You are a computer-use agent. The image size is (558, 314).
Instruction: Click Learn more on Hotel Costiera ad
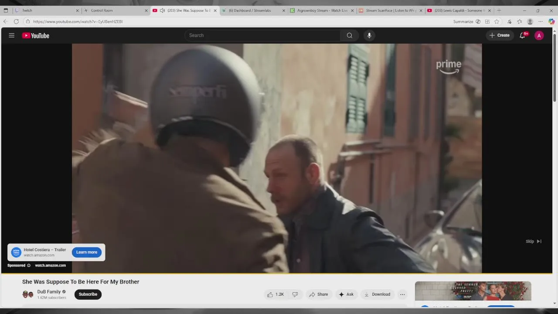click(x=87, y=252)
